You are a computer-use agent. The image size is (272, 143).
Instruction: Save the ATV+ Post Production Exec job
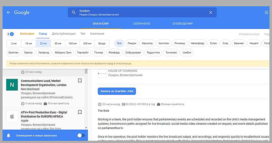[x=80, y=112]
